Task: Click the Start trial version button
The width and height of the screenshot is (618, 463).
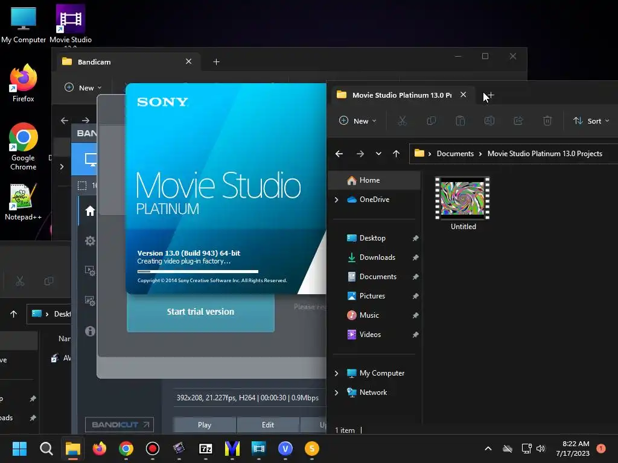Action: pyautogui.click(x=200, y=312)
